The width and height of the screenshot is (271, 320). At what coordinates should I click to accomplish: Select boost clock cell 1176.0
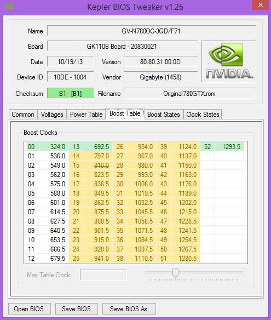click(x=186, y=184)
